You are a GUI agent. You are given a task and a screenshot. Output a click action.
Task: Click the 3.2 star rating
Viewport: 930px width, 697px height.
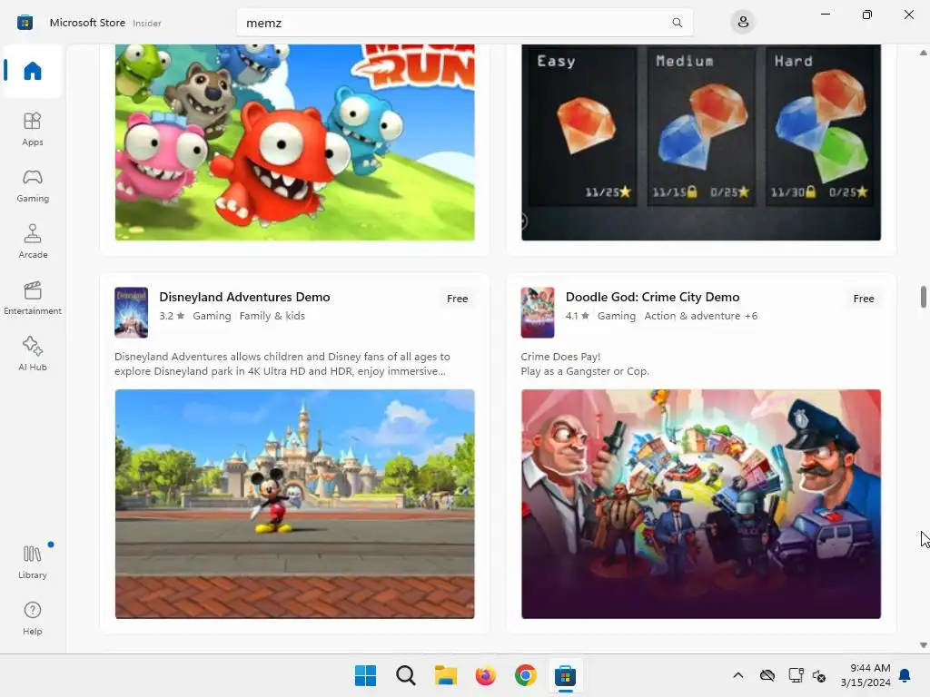[172, 316]
